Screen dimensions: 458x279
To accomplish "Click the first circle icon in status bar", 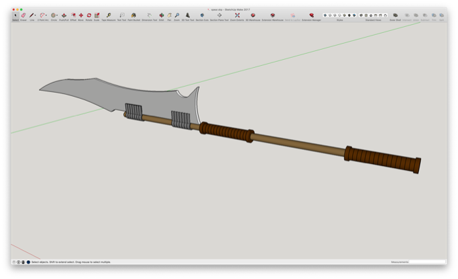I will click(14, 262).
